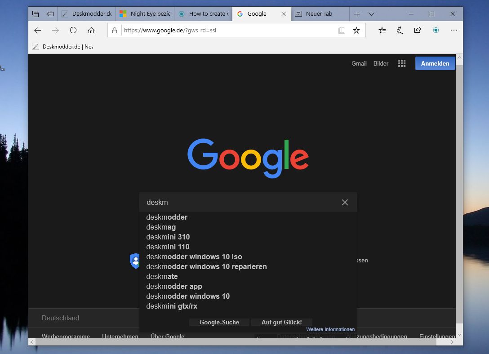Click the horizontal scrollbar left arrow
This screenshot has height=354, width=489.
tap(32, 342)
